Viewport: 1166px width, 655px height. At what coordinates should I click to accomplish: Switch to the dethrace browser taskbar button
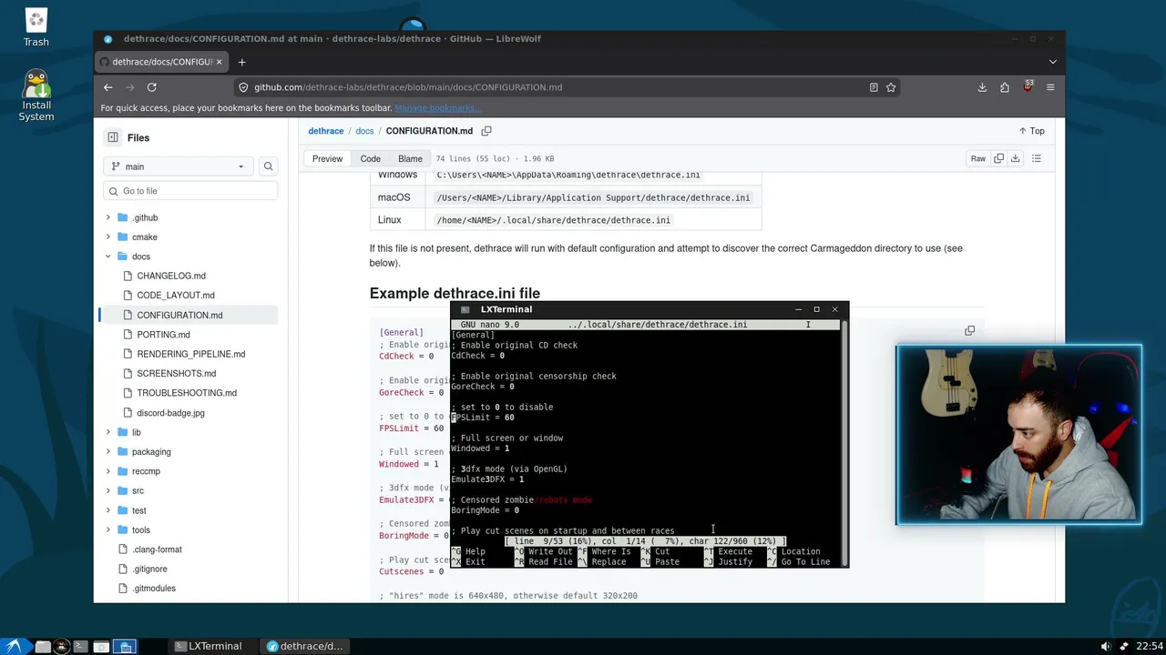[304, 647]
